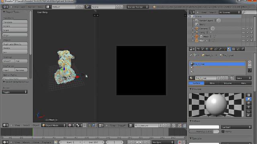Add a new material slot with the plus button
This screenshot has height=144, width=257.
pyautogui.click(x=250, y=62)
